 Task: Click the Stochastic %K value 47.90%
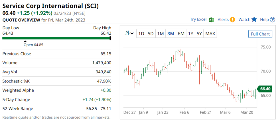pyautogui.click(x=104, y=81)
